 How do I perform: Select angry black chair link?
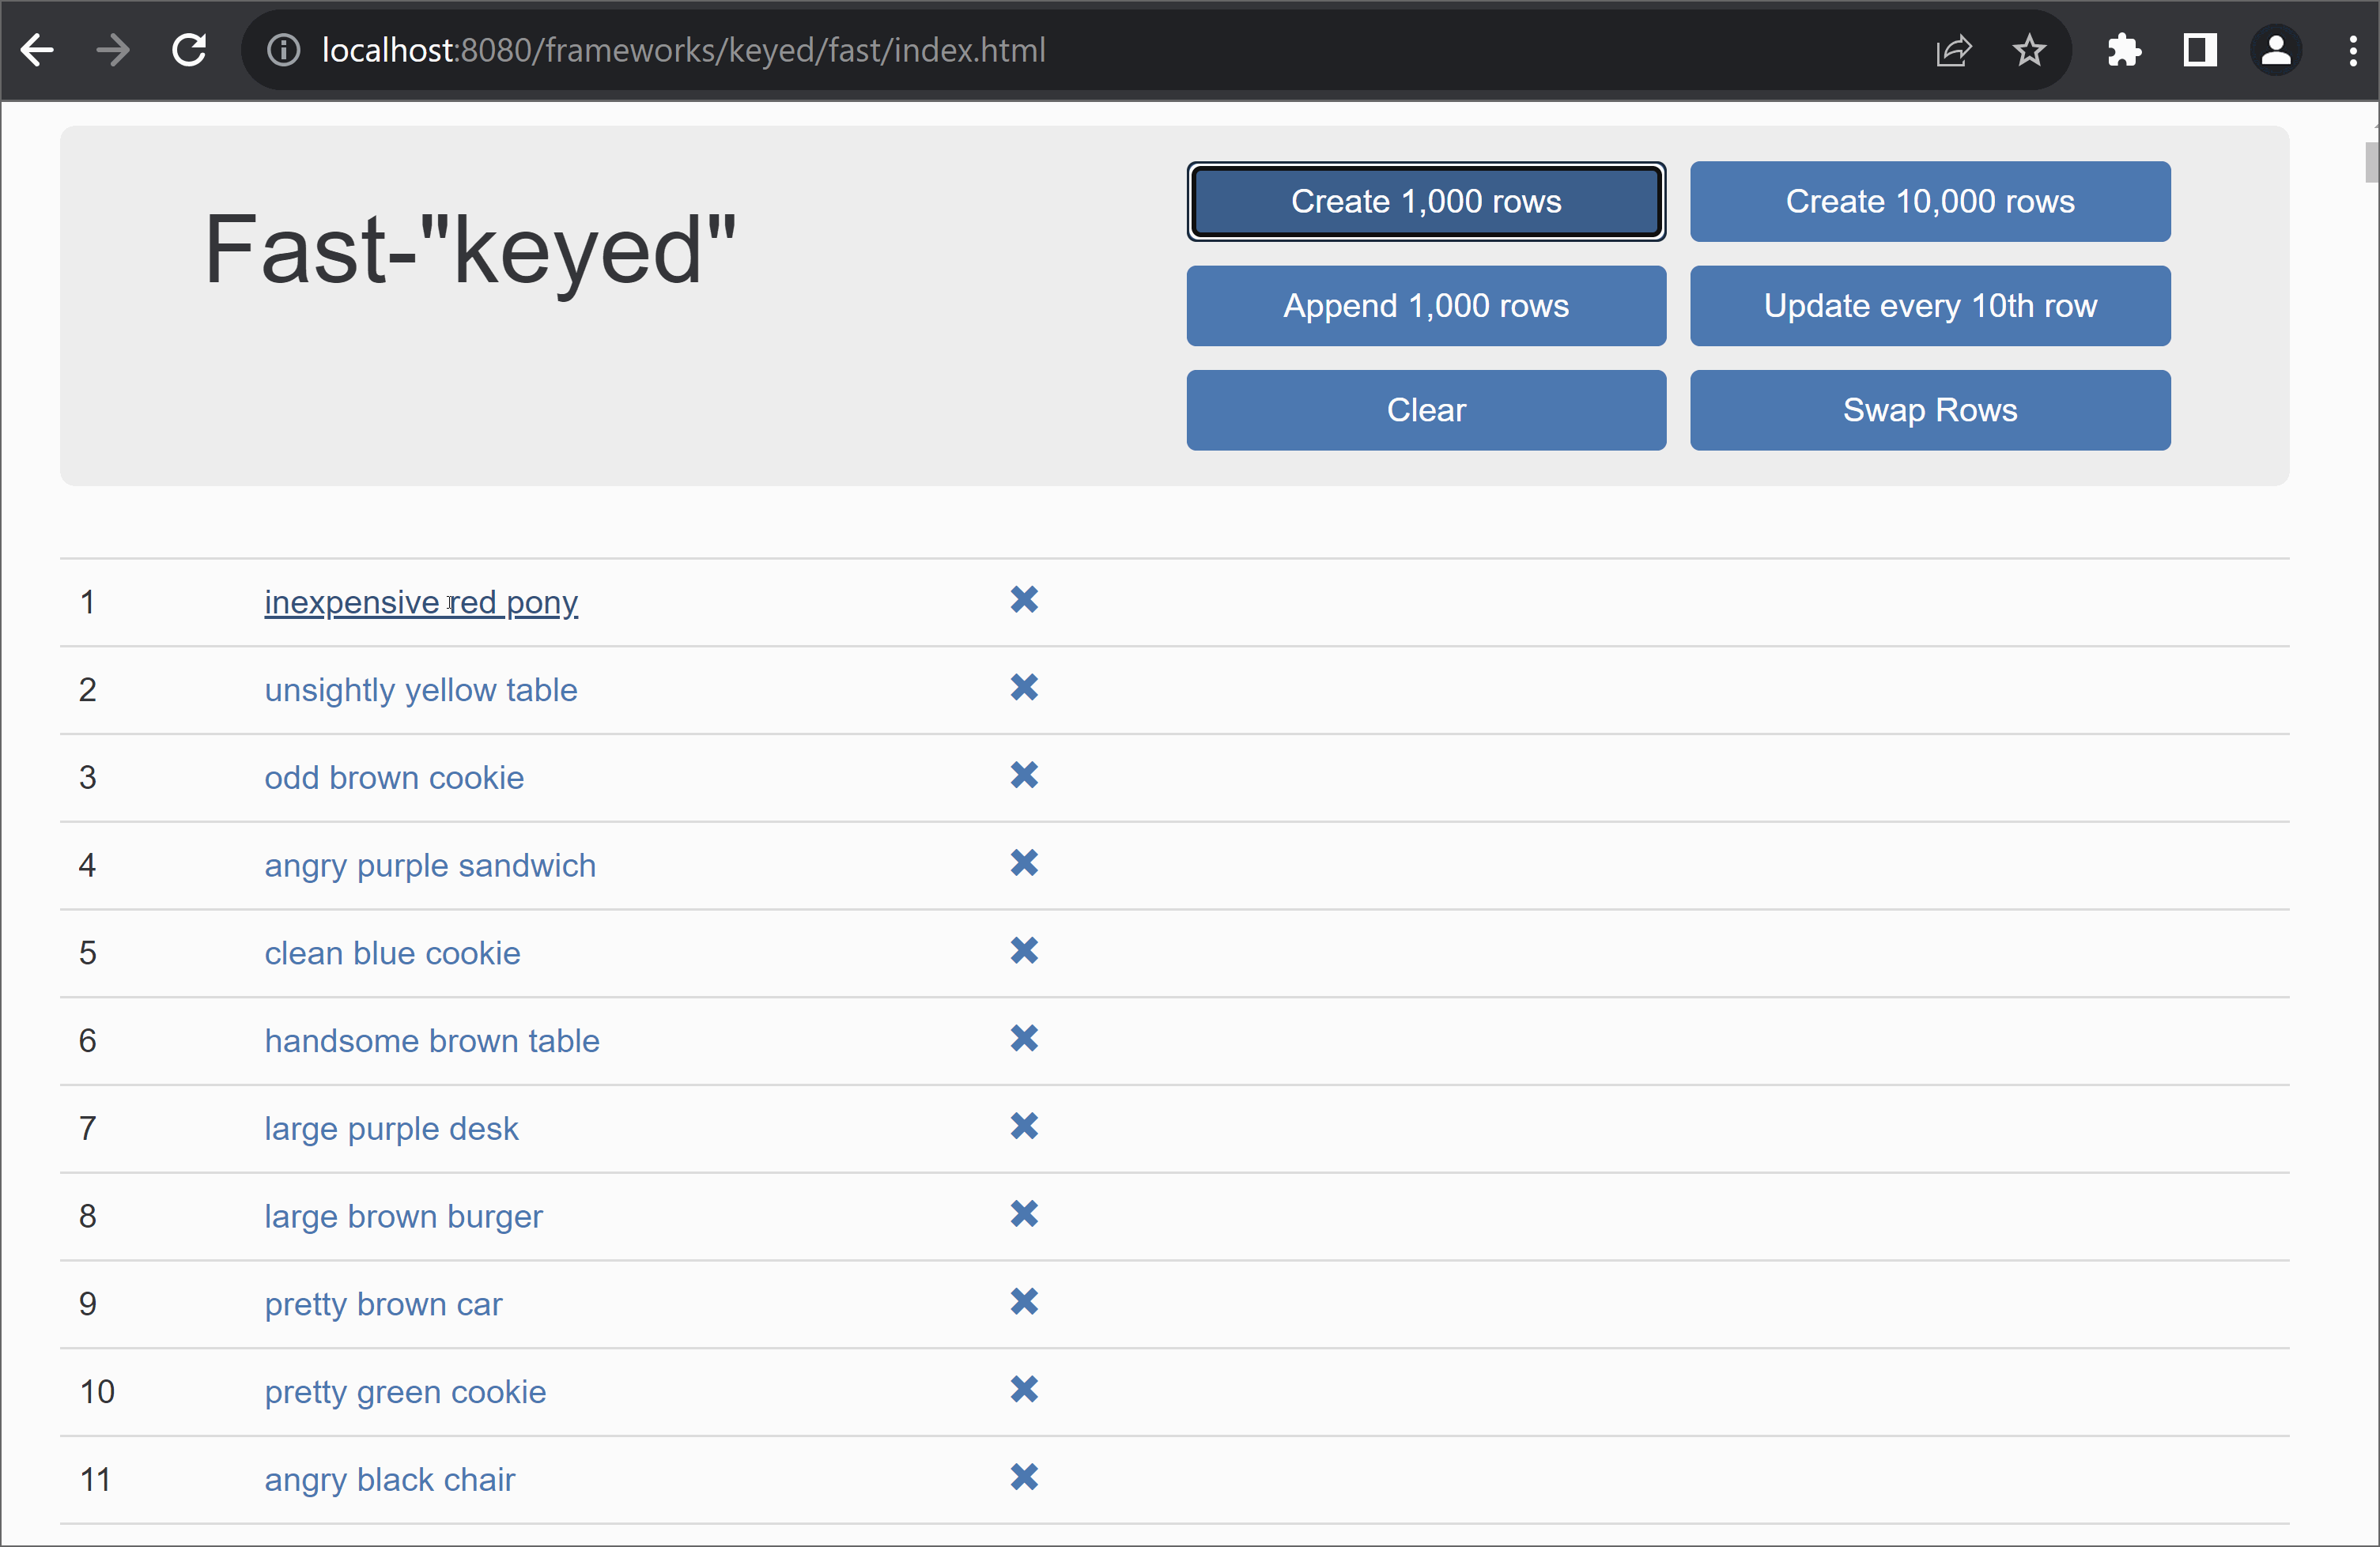390,1480
